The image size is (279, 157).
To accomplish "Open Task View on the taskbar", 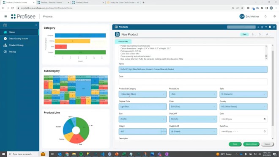I will (x=52, y=154).
